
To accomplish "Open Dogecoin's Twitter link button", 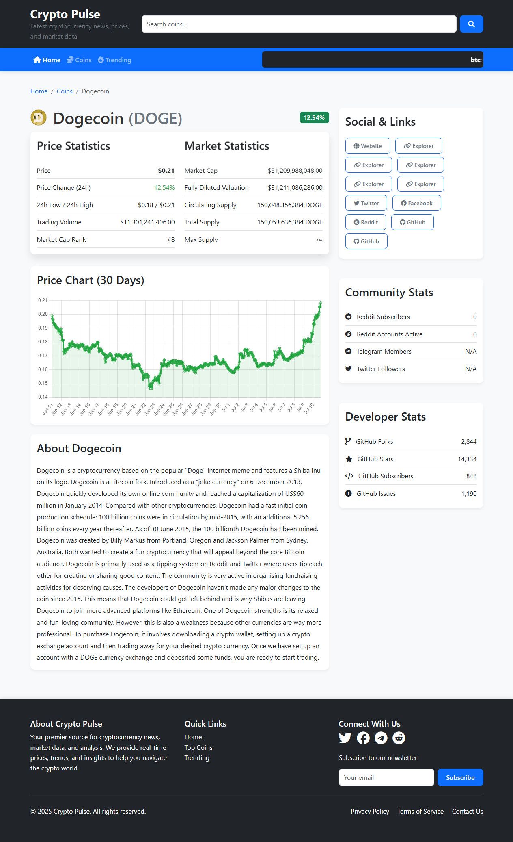I will coord(366,203).
